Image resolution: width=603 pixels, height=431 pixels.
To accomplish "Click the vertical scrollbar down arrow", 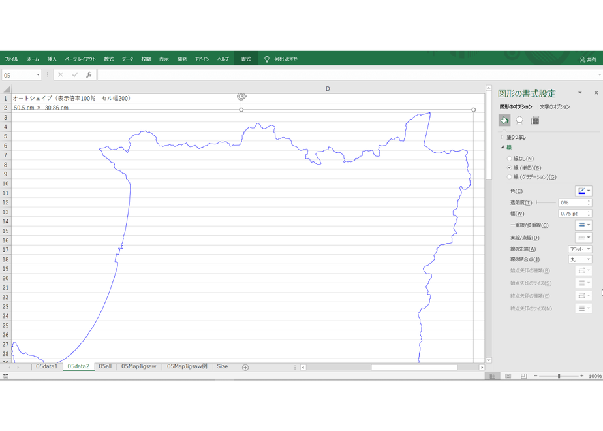I will 489,360.
